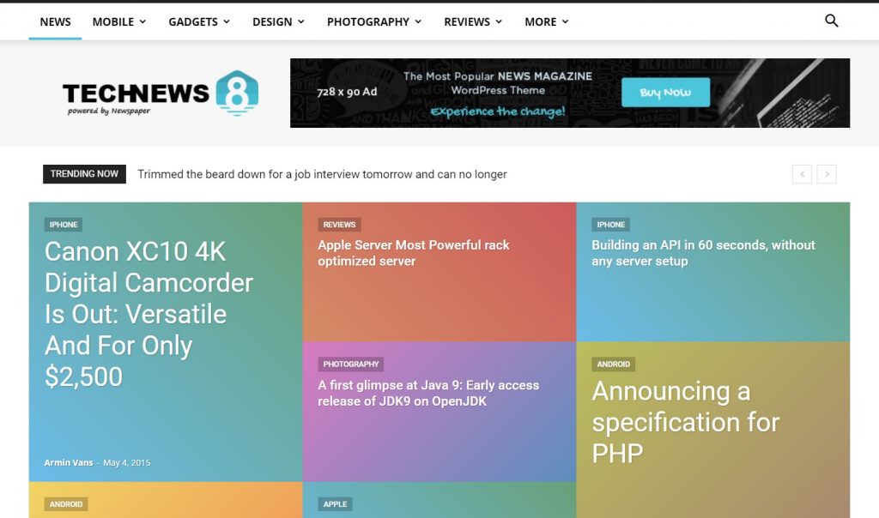
Task: Select the News tab
Action: pos(55,21)
